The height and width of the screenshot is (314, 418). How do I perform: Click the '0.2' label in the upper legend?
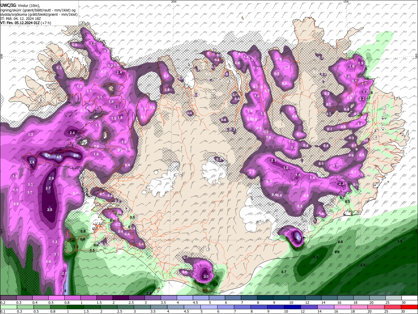point(3,303)
